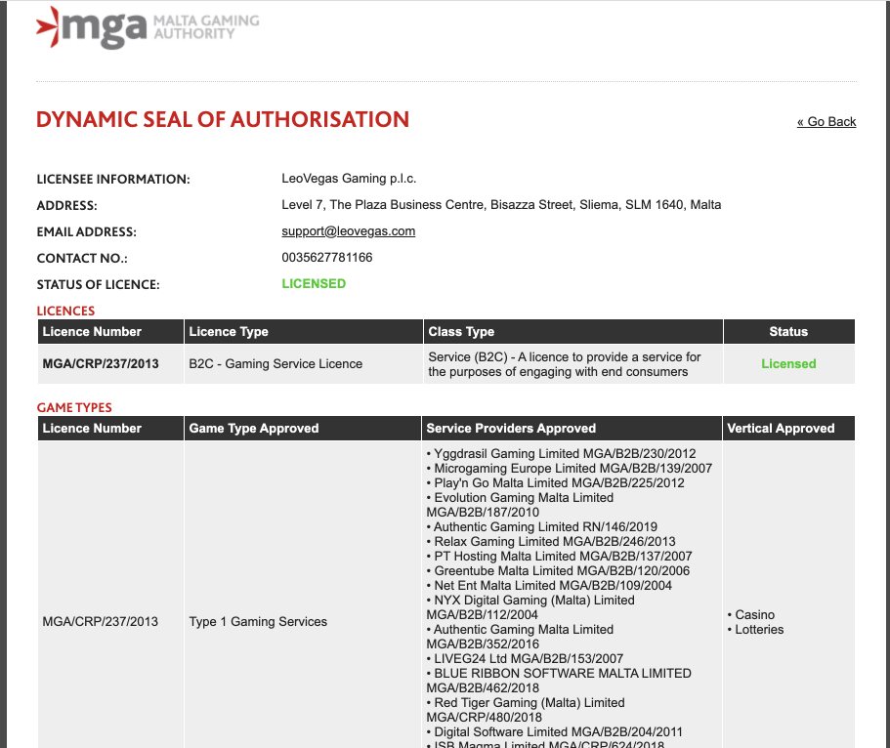Click Play'n Go Malta Limited provider entry
The image size is (890, 748).
(556, 483)
